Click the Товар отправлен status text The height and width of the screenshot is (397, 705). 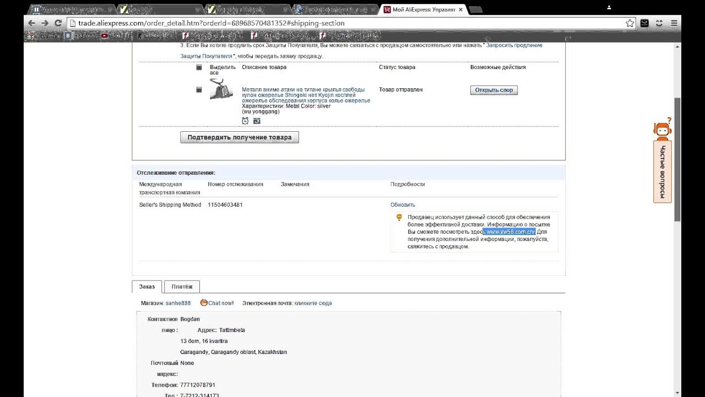[x=401, y=89]
